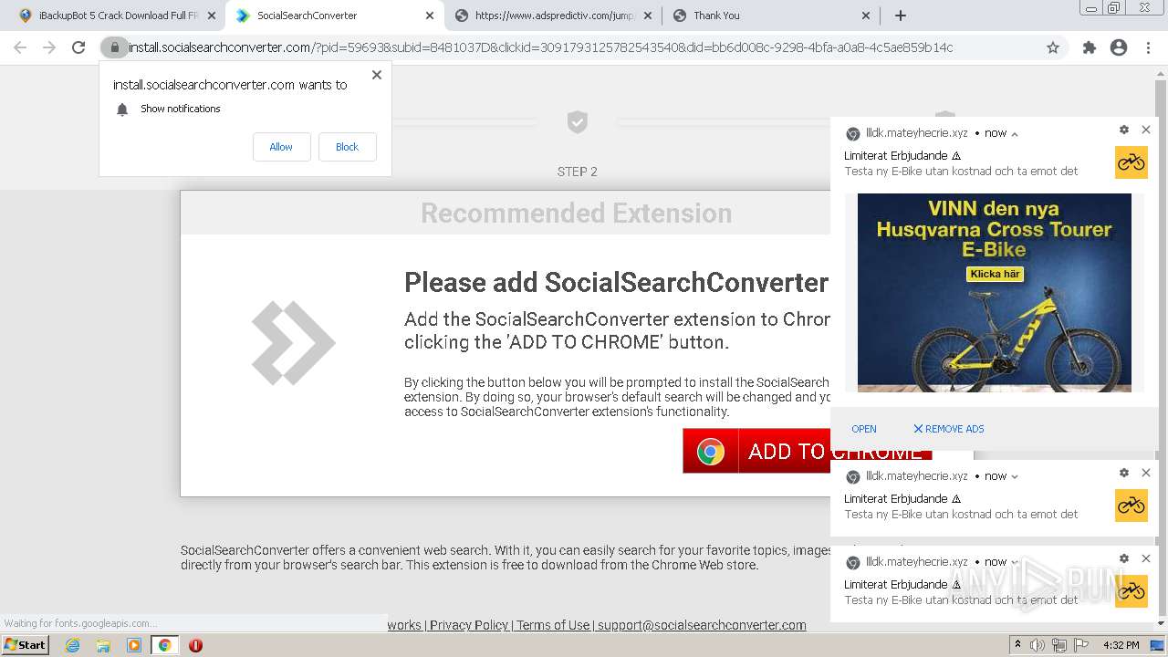Close the iBackupBot tab
Image resolution: width=1168 pixels, height=657 pixels.
click(212, 16)
